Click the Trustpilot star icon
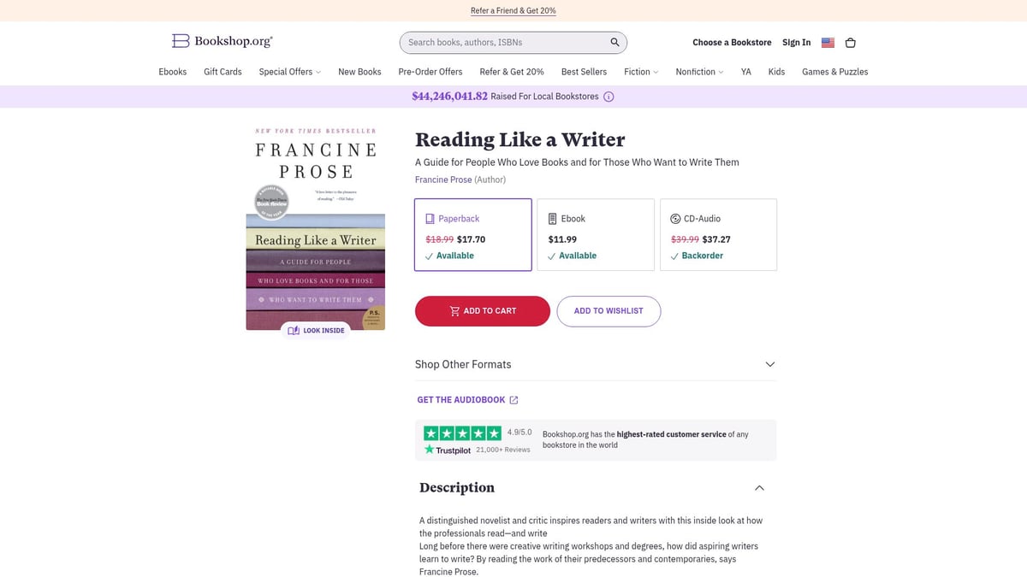Screen dimensions: 1027x577 430,450
